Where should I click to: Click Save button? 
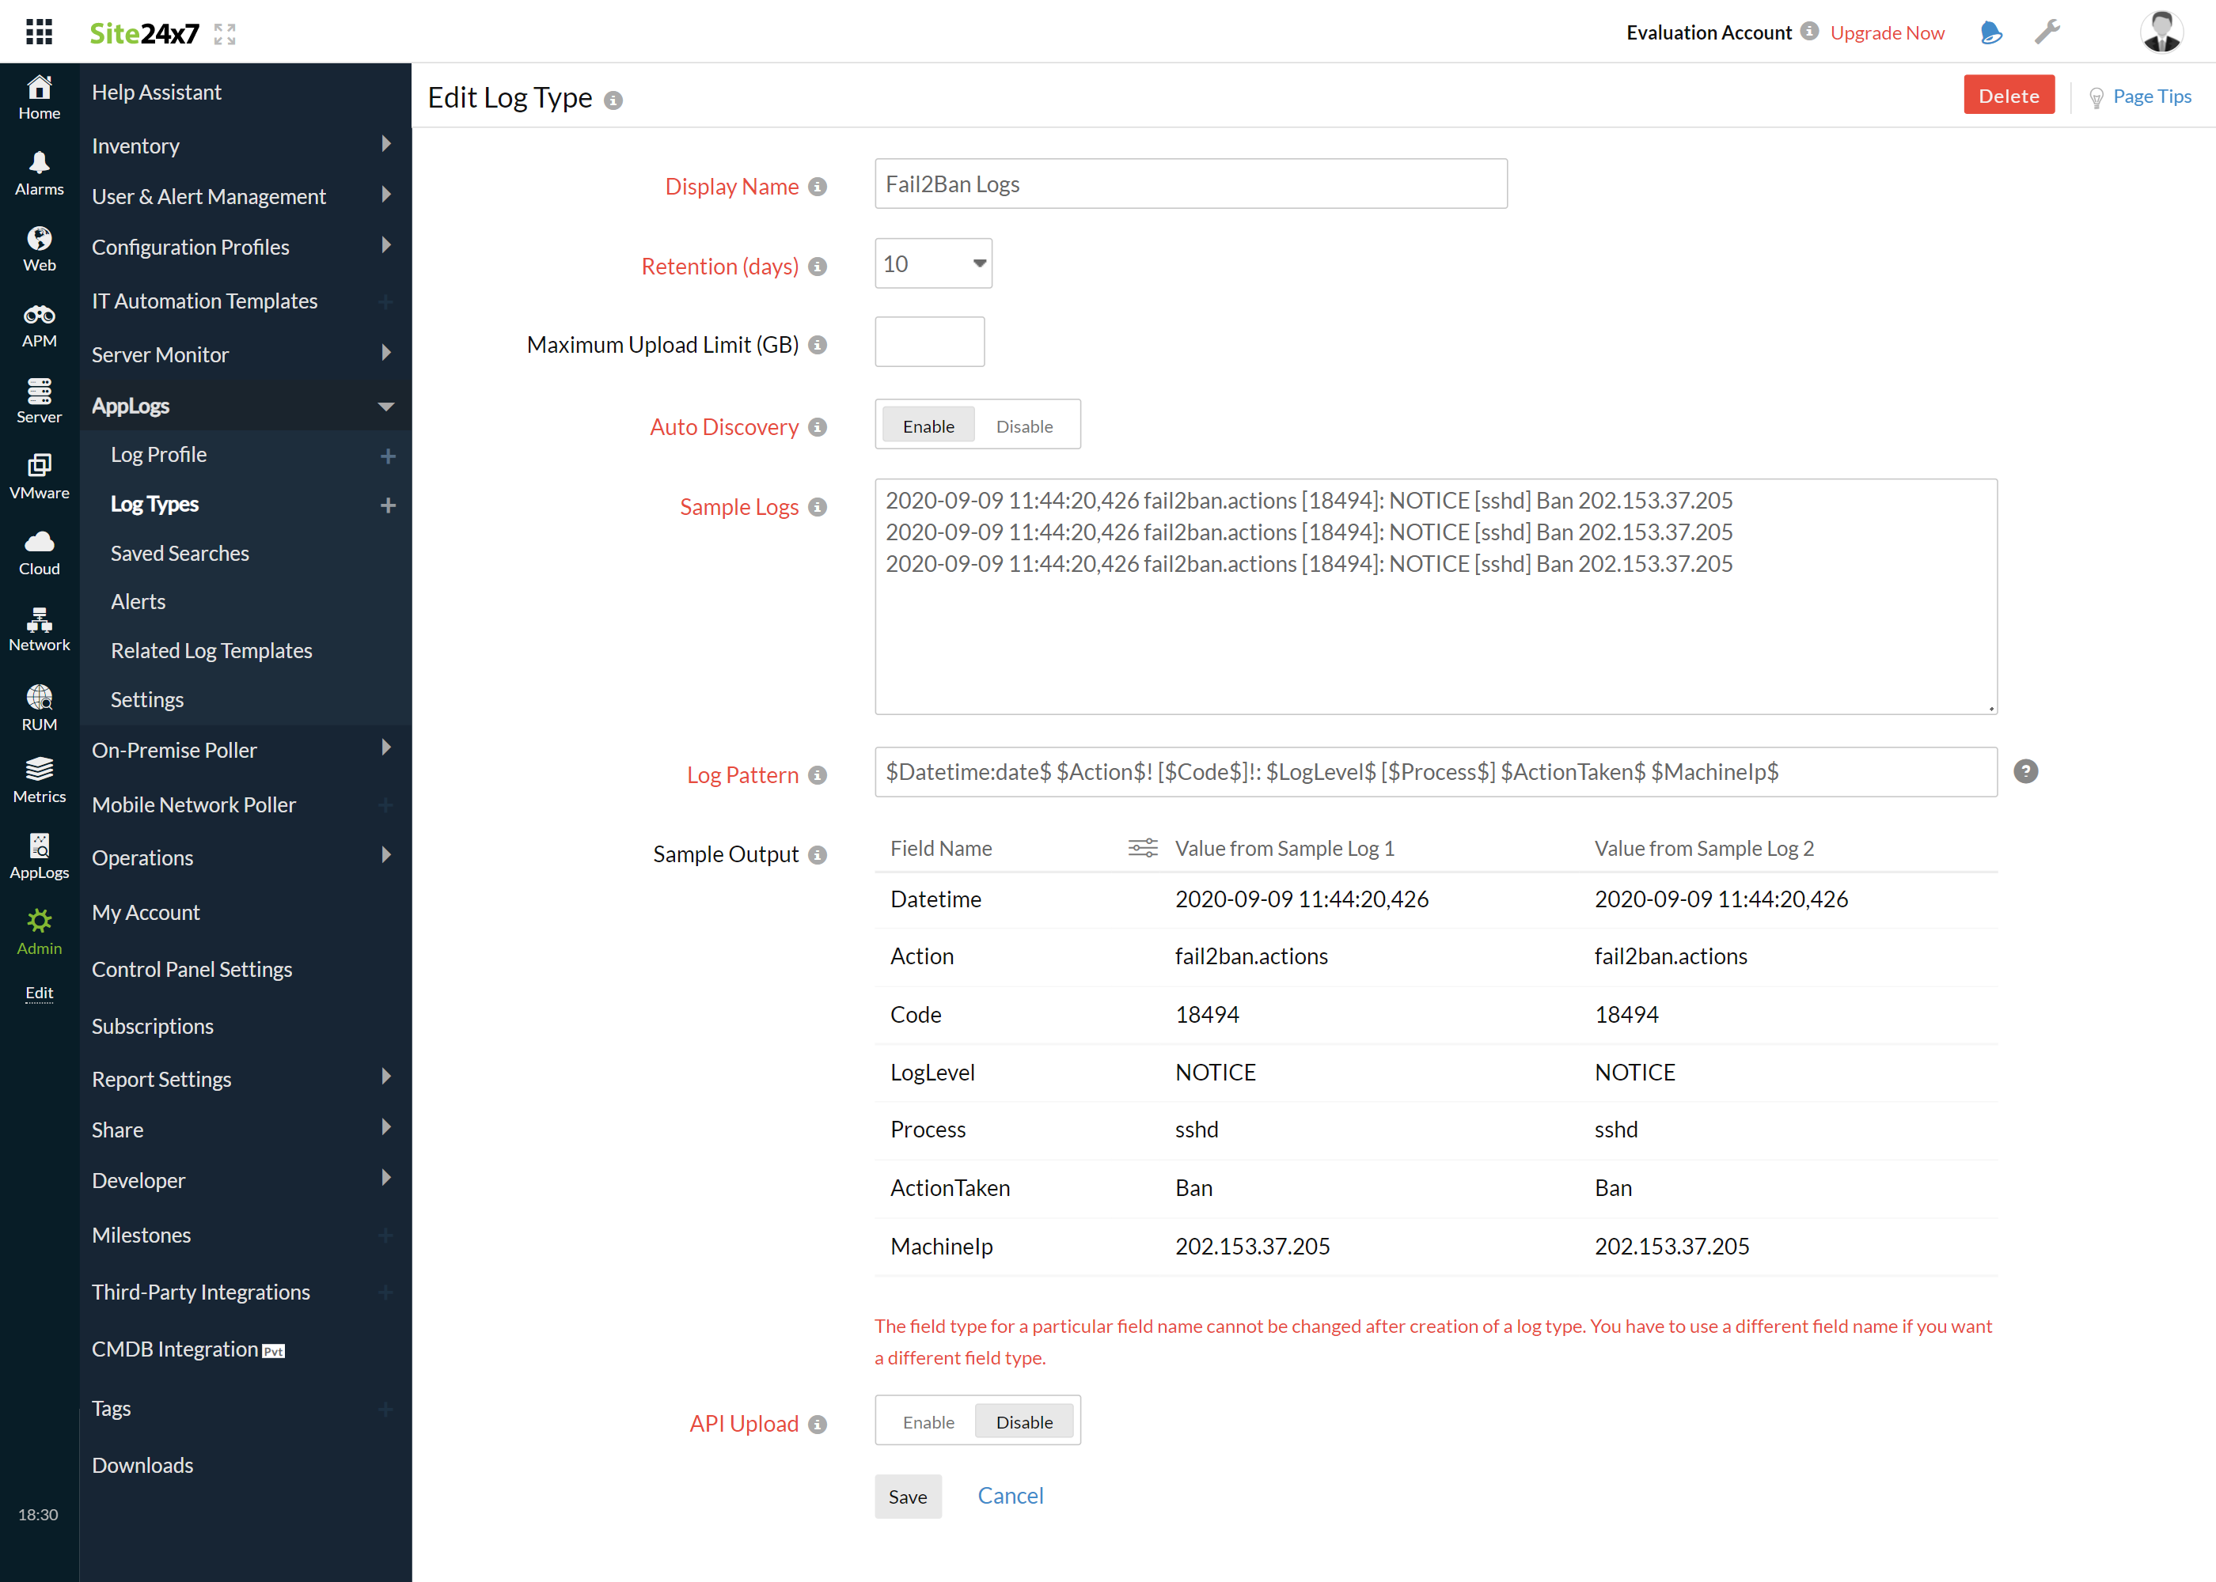[x=908, y=1495]
